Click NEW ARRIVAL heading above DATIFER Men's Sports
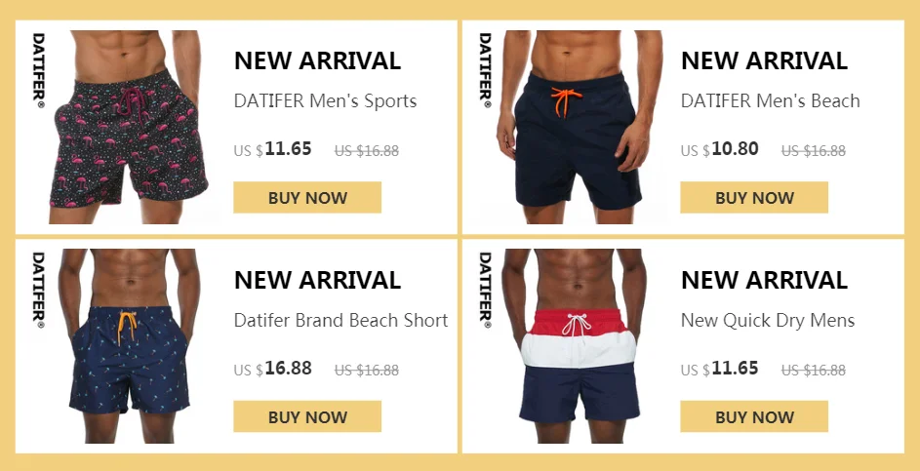Image resolution: width=920 pixels, height=471 pixels. [x=317, y=61]
